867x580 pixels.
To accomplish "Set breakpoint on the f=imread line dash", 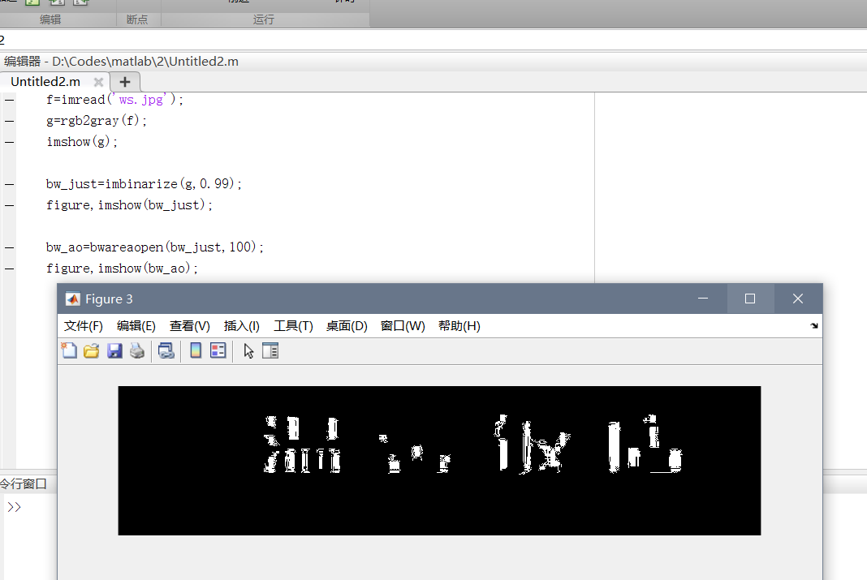I will [x=10, y=100].
